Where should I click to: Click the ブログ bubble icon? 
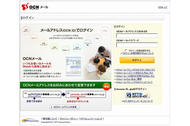coord(97,38)
